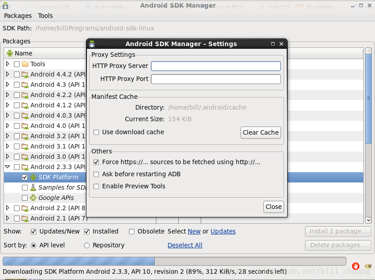
Task: Check the Samples for SDK checkbox
Action: click(25, 187)
